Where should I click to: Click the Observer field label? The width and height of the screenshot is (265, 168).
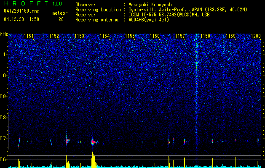click(86, 5)
